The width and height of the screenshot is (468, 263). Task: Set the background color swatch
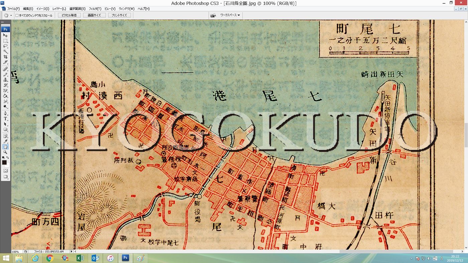pos(8,165)
